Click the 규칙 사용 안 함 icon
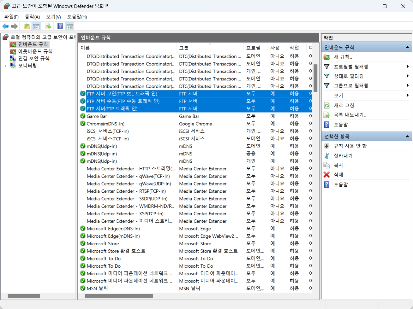Viewport: 413px width, 309px height. click(x=327, y=146)
